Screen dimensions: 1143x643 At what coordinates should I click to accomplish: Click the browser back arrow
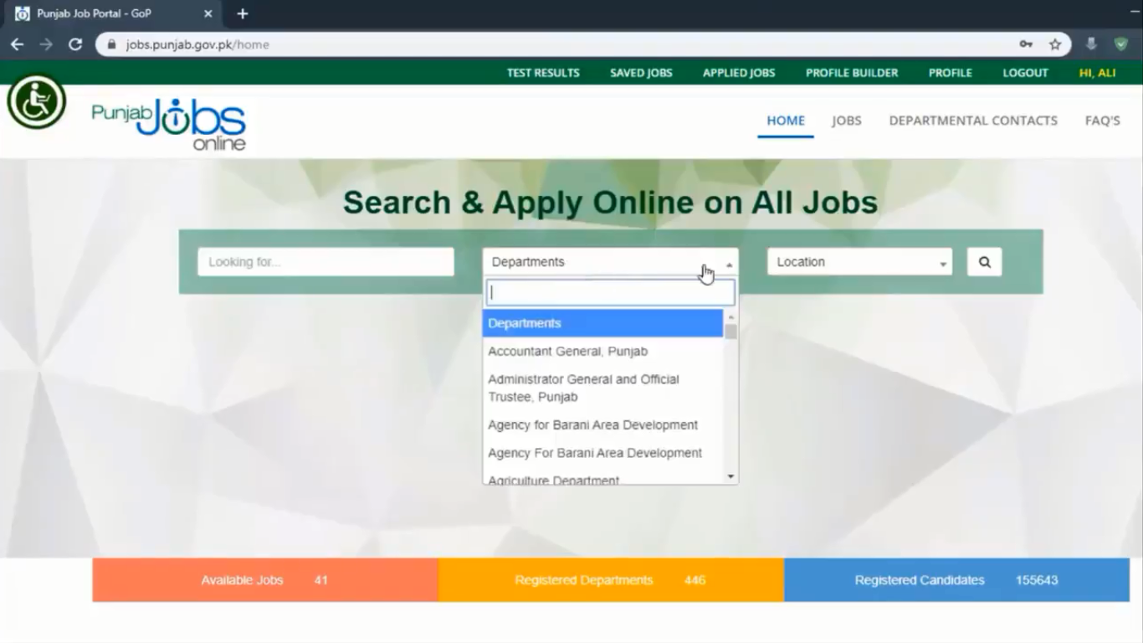tap(17, 44)
